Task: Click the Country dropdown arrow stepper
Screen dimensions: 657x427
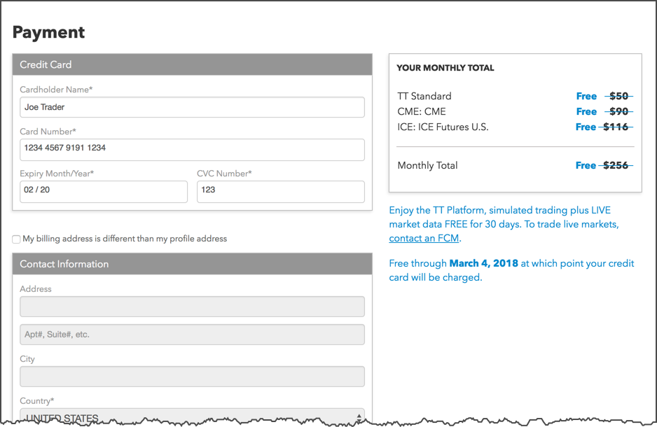Action: pos(359,418)
